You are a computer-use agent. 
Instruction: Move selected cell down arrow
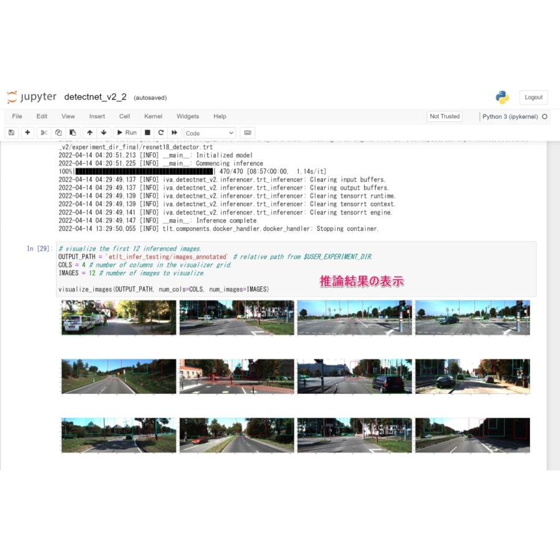click(104, 133)
